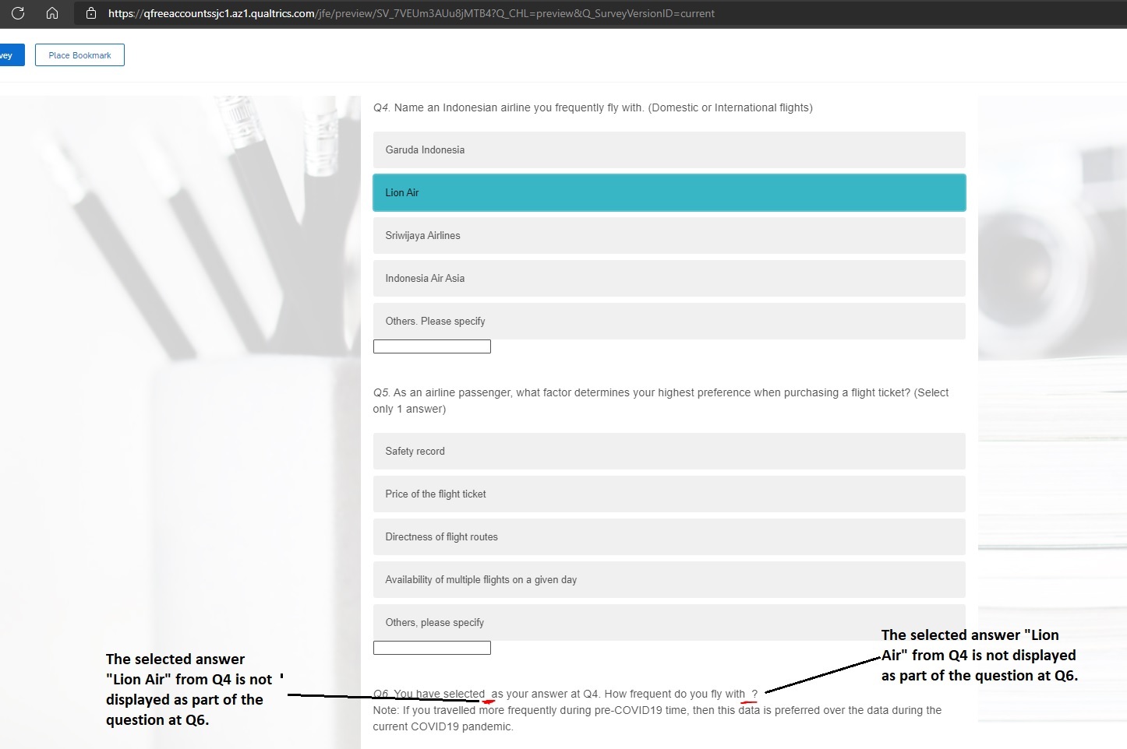
Task: Click the Q4 question text
Action: 592,107
